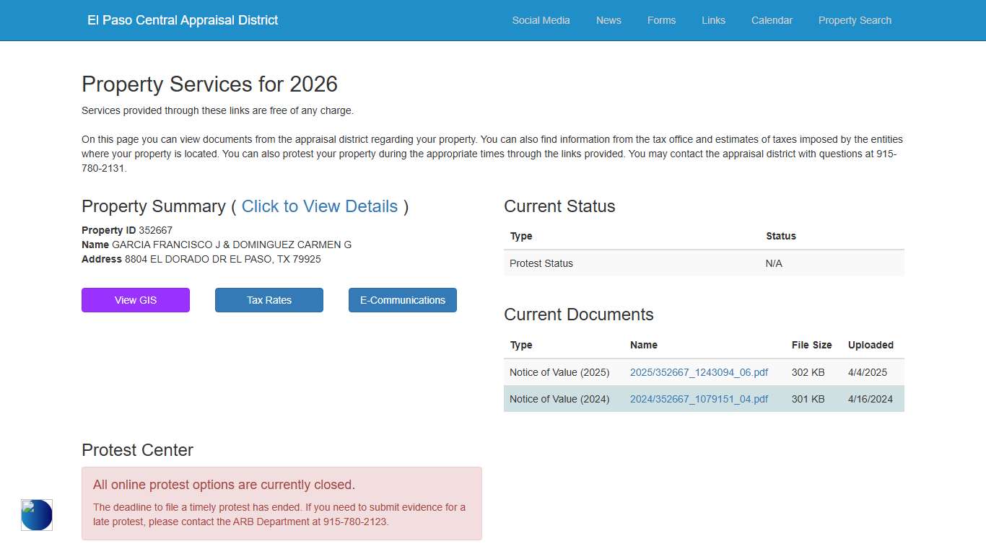Viewport: 986px width, 554px height.
Task: Open the Calendar section
Action: pyautogui.click(x=772, y=20)
